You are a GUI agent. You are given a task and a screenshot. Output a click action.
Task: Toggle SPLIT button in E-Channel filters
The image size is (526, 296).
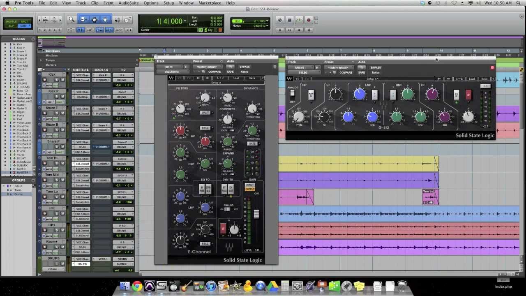tap(205, 113)
